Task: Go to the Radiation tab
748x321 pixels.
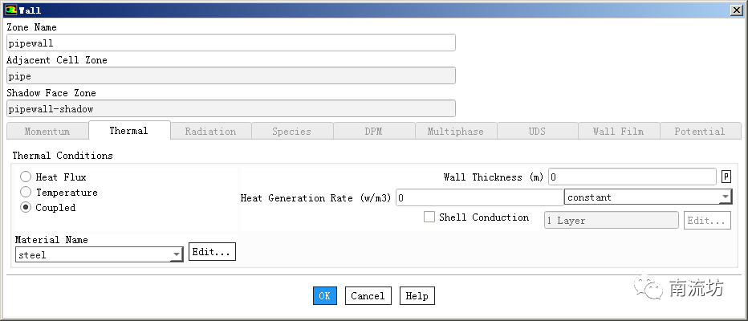Action: tap(210, 131)
